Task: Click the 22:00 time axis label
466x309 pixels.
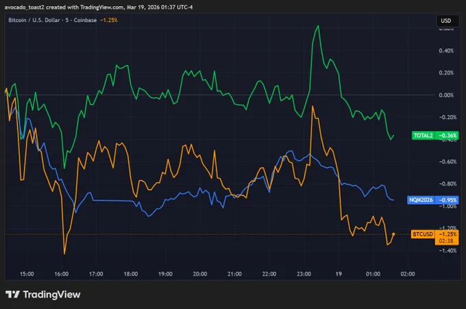Action: pyautogui.click(x=269, y=273)
